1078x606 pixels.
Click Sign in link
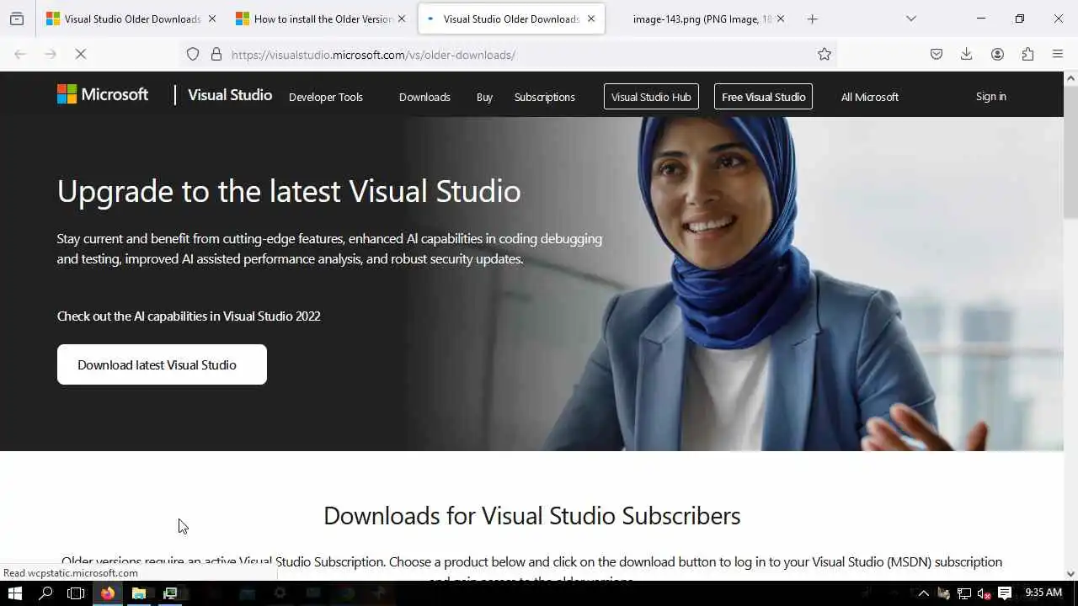point(991,96)
